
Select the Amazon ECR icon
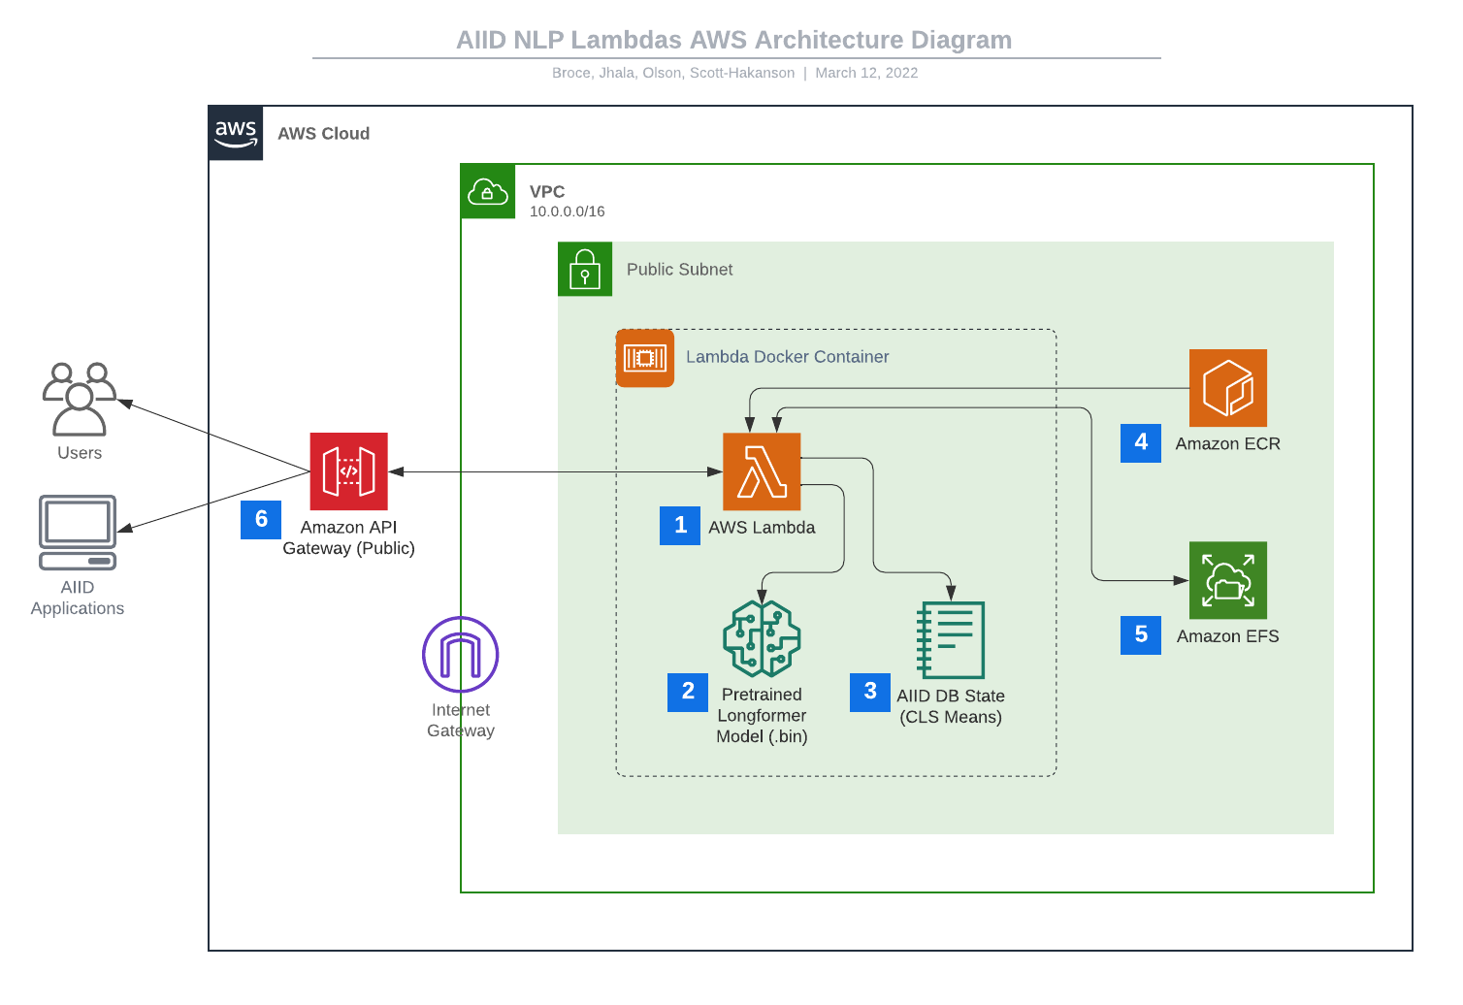(x=1228, y=388)
